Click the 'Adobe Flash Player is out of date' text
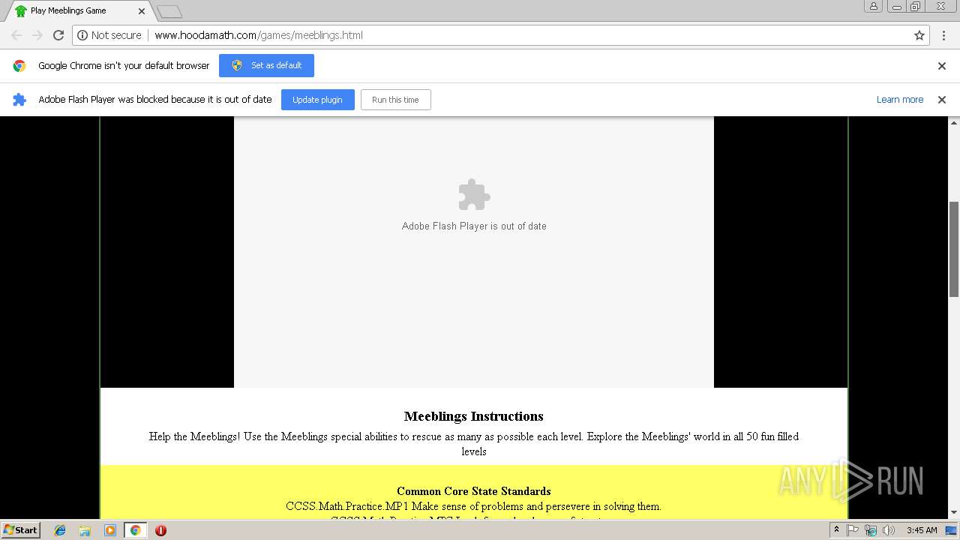The width and height of the screenshot is (960, 540). [x=474, y=226]
